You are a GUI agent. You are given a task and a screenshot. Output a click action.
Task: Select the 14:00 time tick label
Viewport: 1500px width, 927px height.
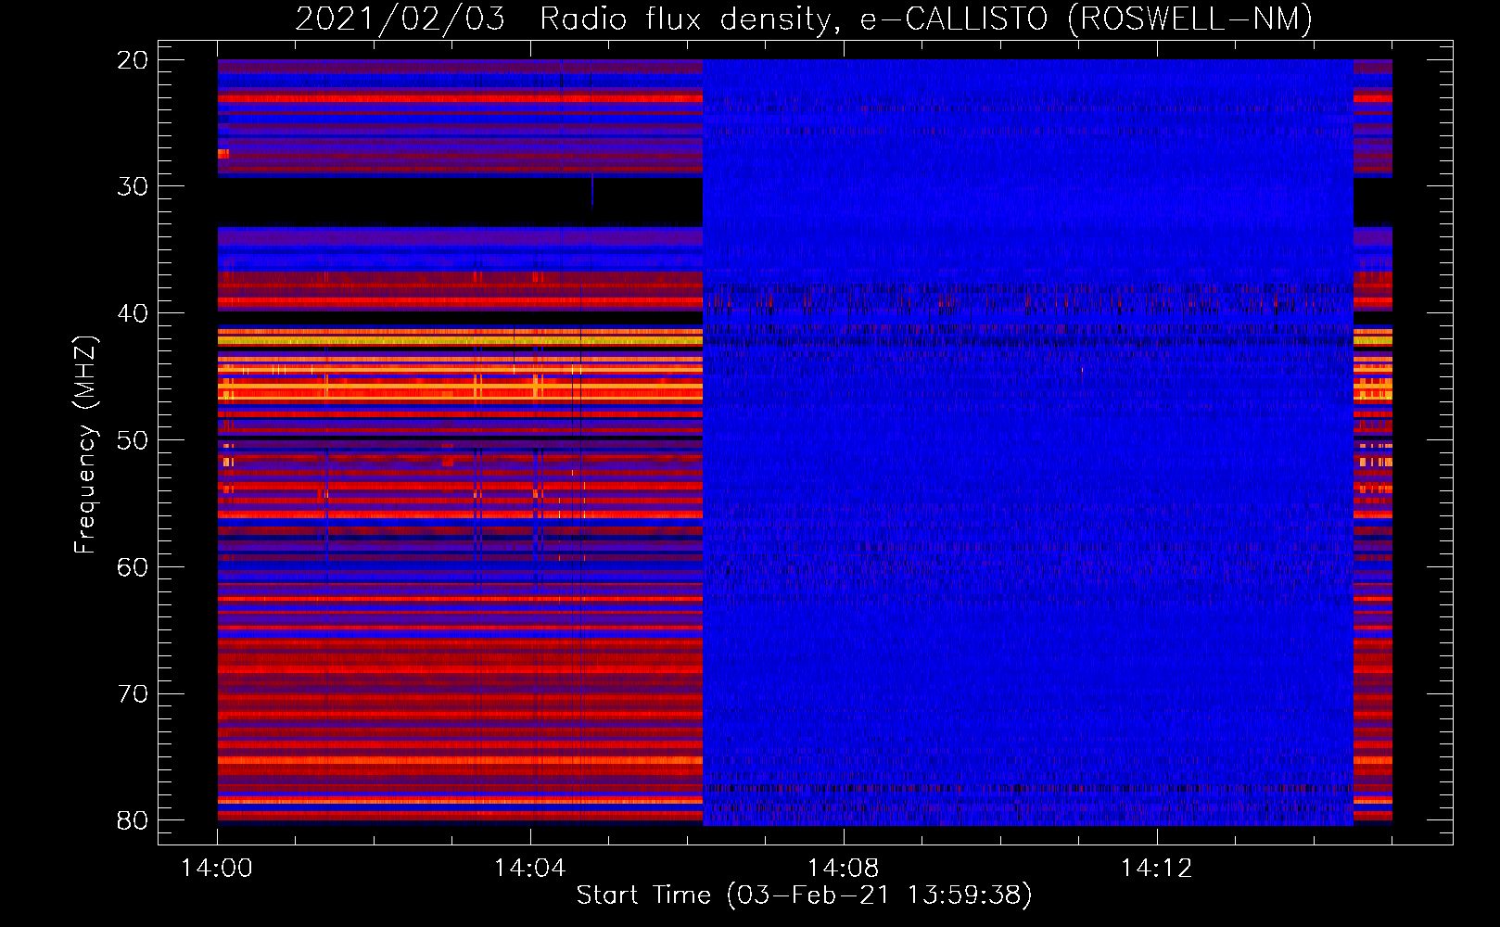coord(217,869)
